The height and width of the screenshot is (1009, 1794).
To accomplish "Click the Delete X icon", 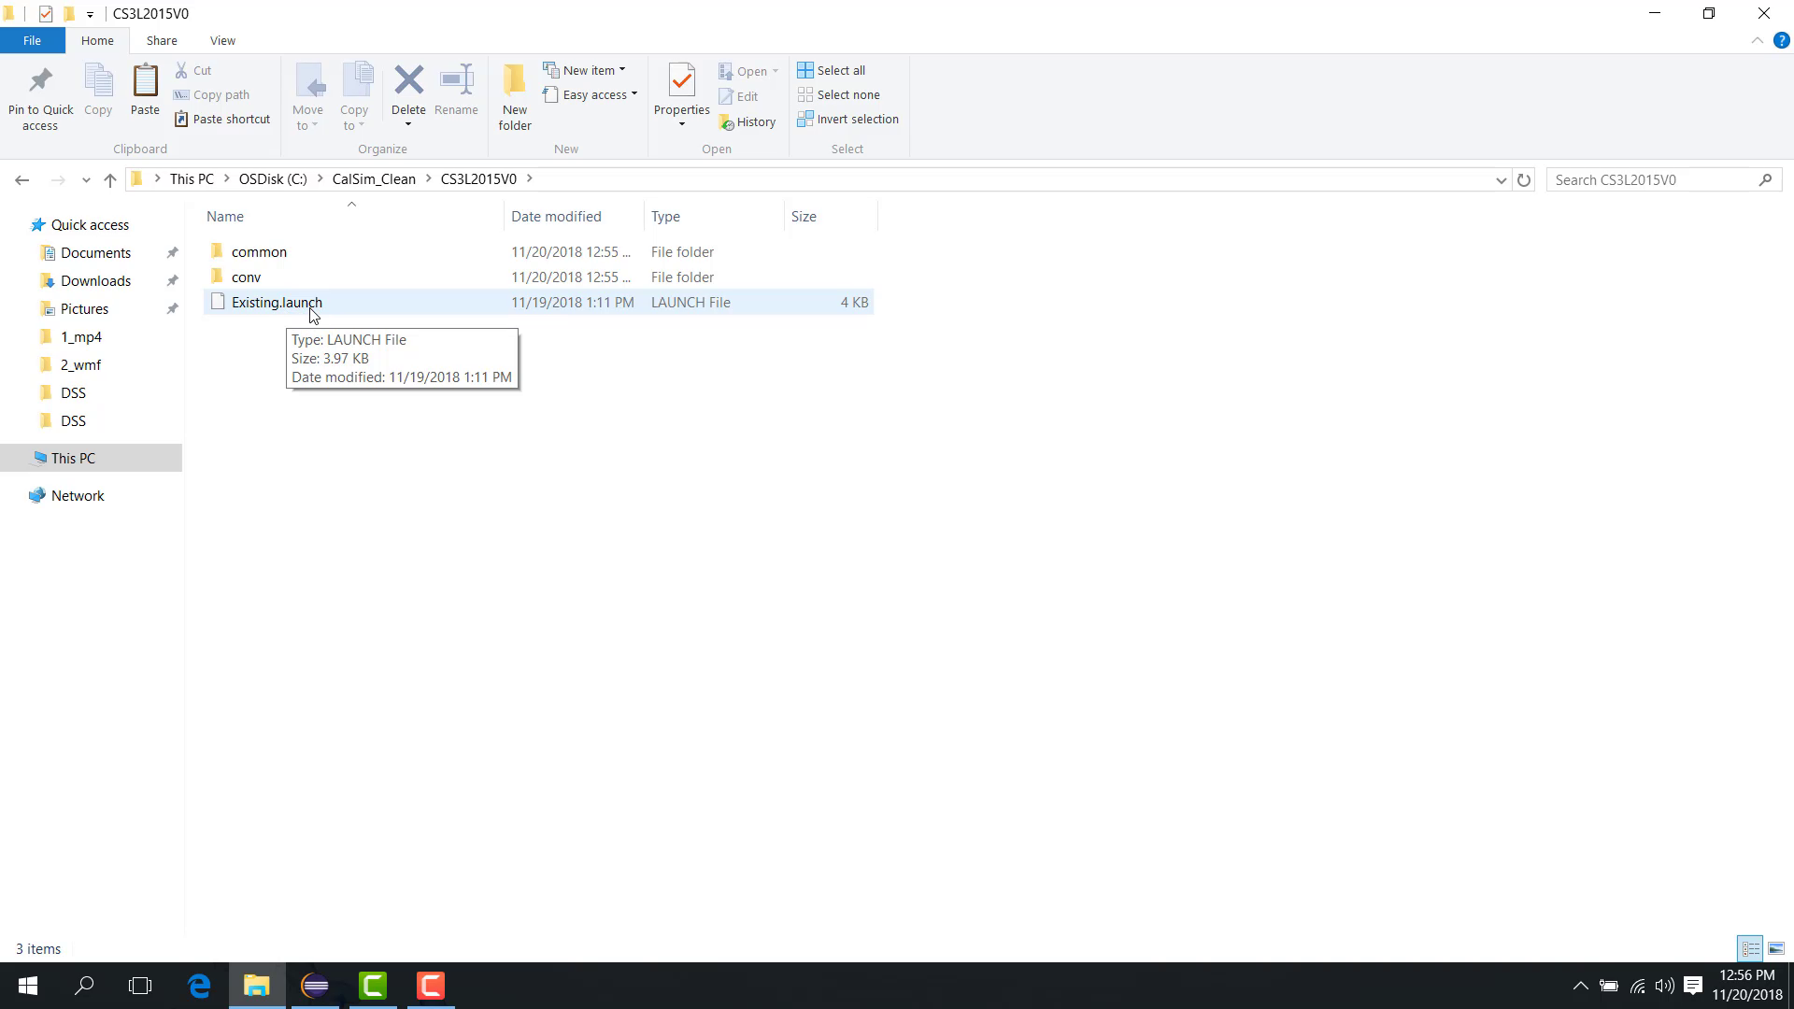I will click(x=408, y=80).
